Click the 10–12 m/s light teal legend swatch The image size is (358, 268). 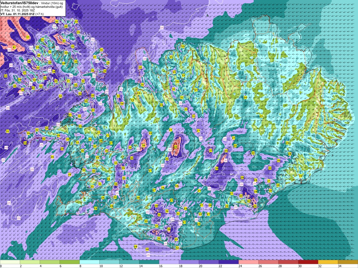tap(109, 262)
